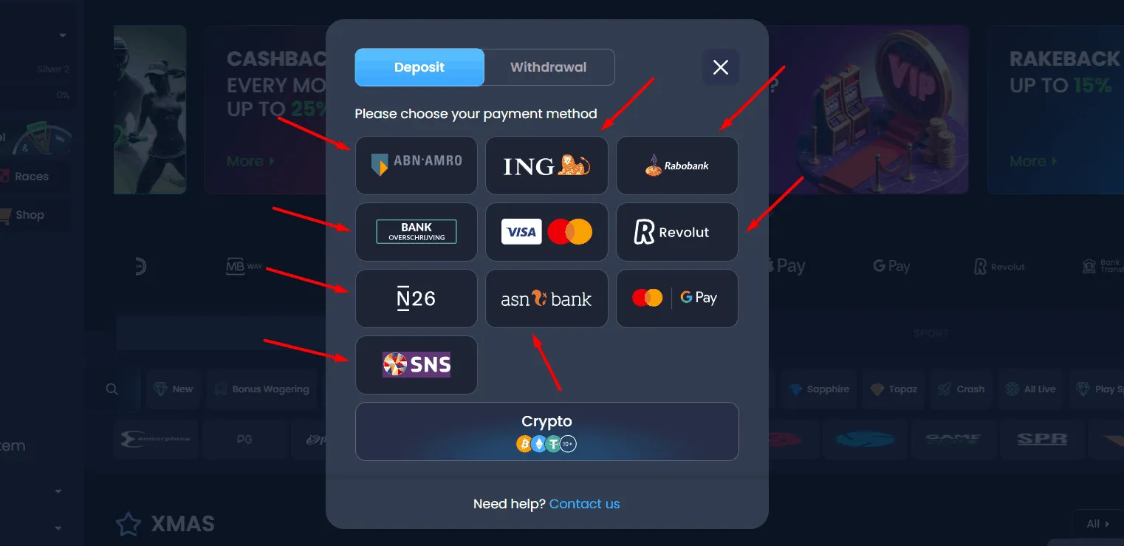Open Races in the sidebar
The height and width of the screenshot is (546, 1124).
[31, 177]
